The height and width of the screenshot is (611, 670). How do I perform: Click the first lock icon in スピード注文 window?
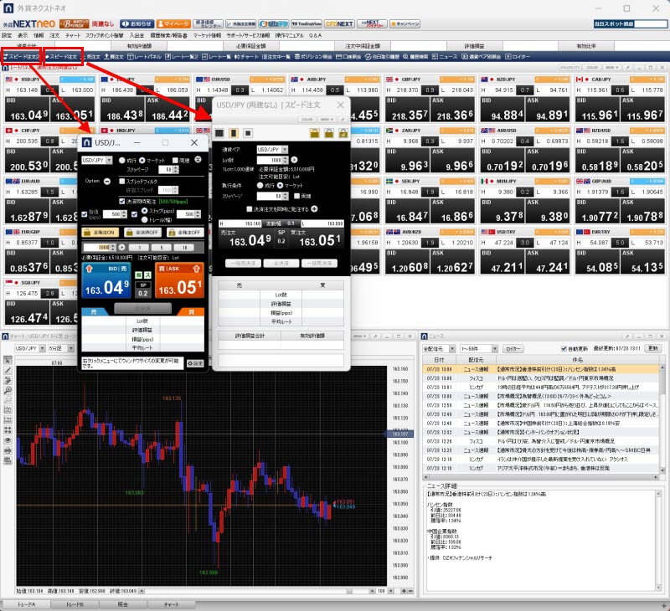(315, 133)
